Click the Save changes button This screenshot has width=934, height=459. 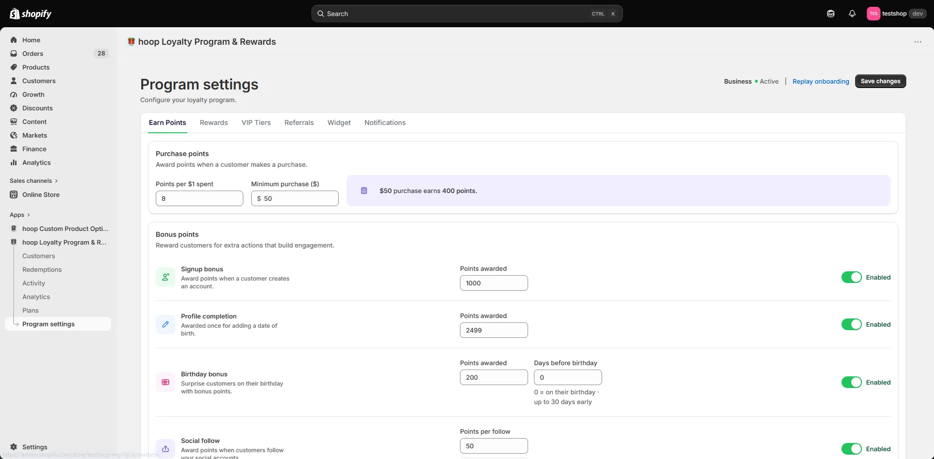click(x=880, y=81)
